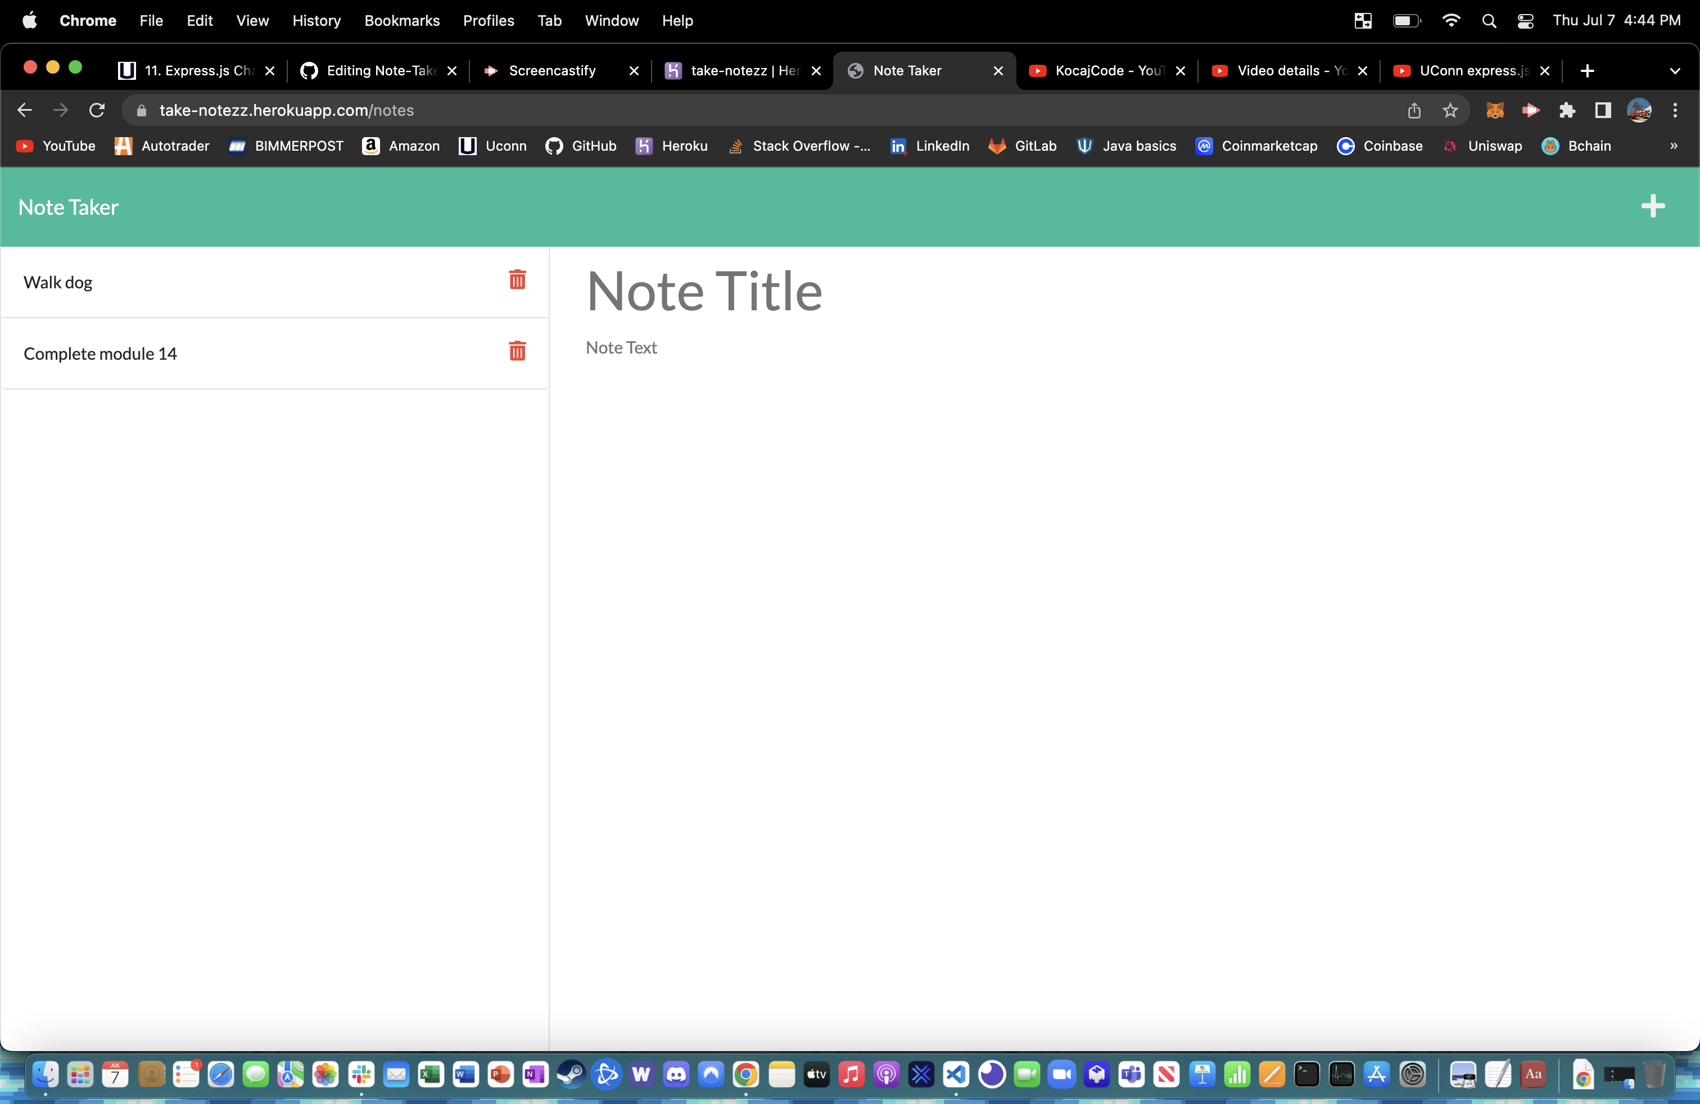
Task: Delete the Walk dog note
Action: click(x=517, y=279)
